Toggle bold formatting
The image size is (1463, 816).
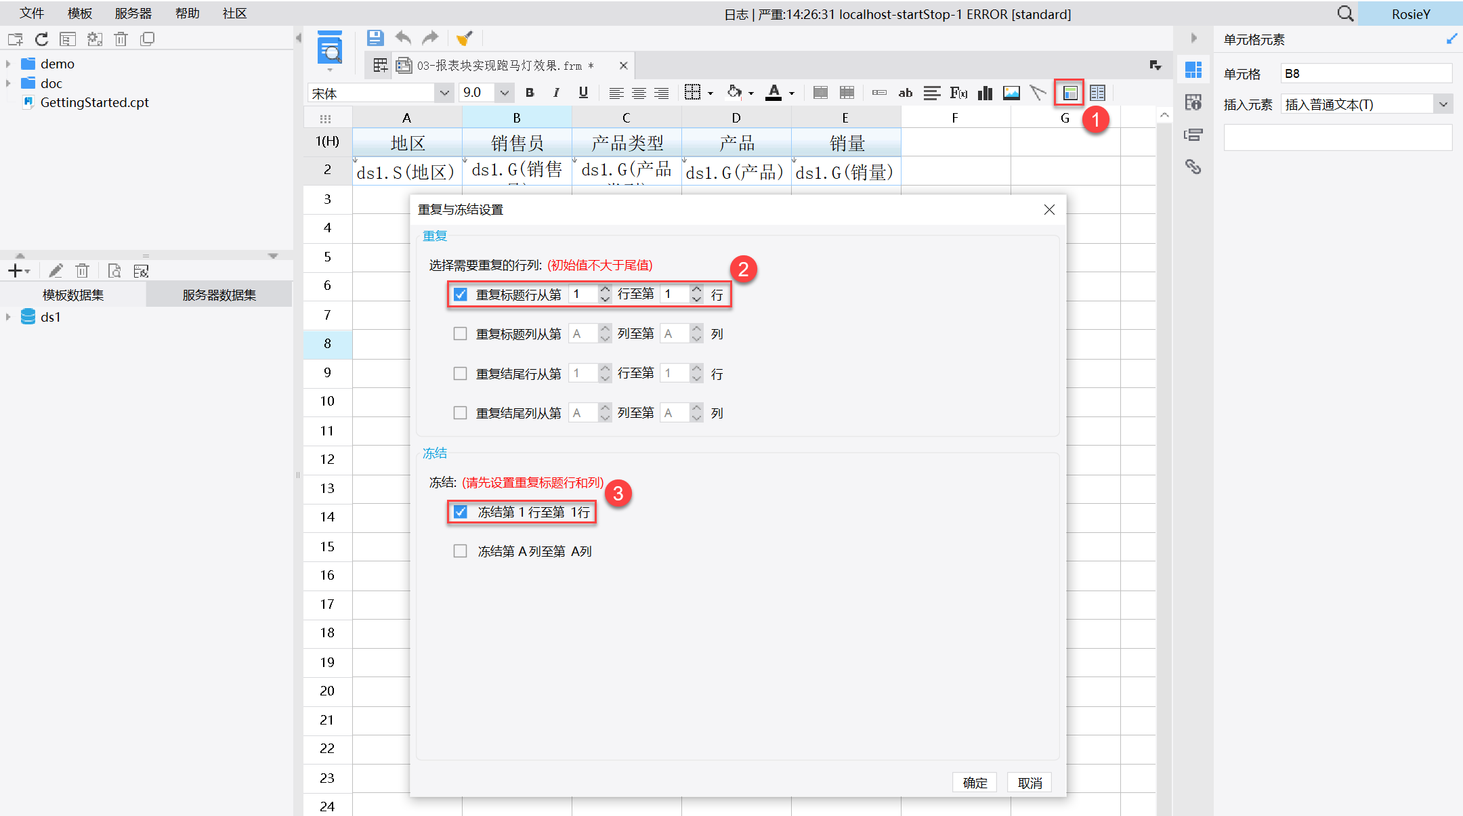[x=530, y=93]
